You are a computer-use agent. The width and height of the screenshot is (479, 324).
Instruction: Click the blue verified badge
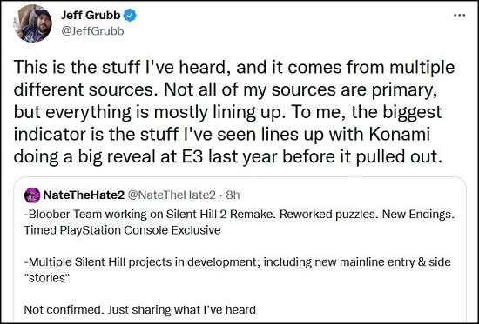[x=130, y=16]
